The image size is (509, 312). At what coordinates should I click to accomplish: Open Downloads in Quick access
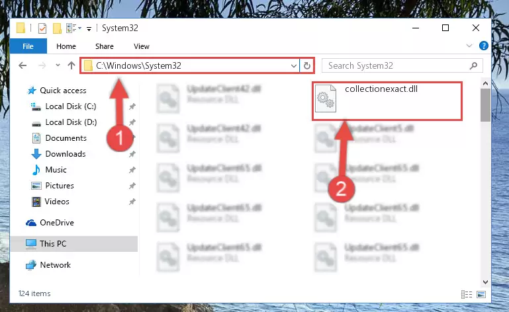(66, 154)
